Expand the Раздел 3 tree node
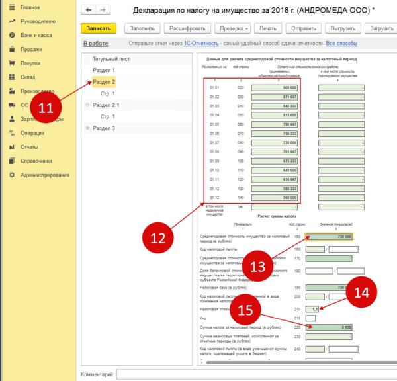 pyautogui.click(x=87, y=128)
